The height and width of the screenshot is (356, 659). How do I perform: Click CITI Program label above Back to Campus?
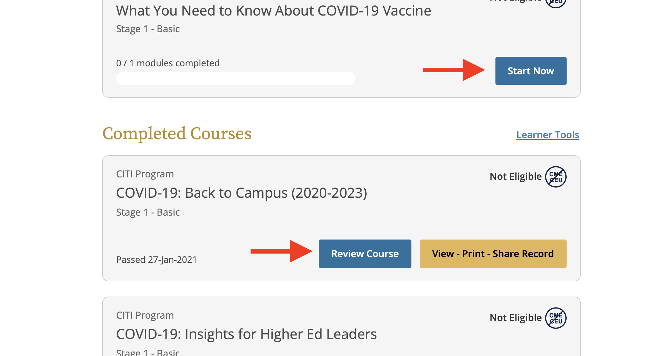click(145, 174)
